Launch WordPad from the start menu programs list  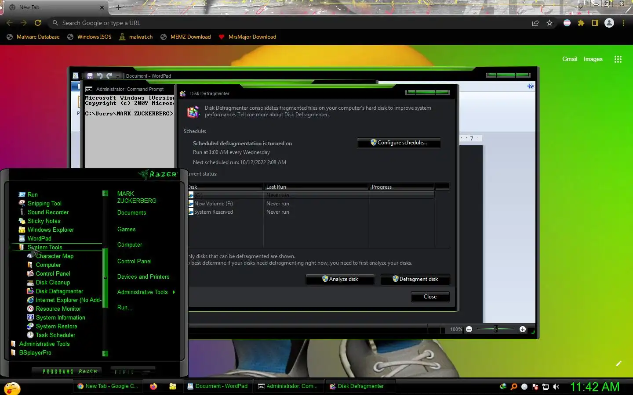(39, 238)
